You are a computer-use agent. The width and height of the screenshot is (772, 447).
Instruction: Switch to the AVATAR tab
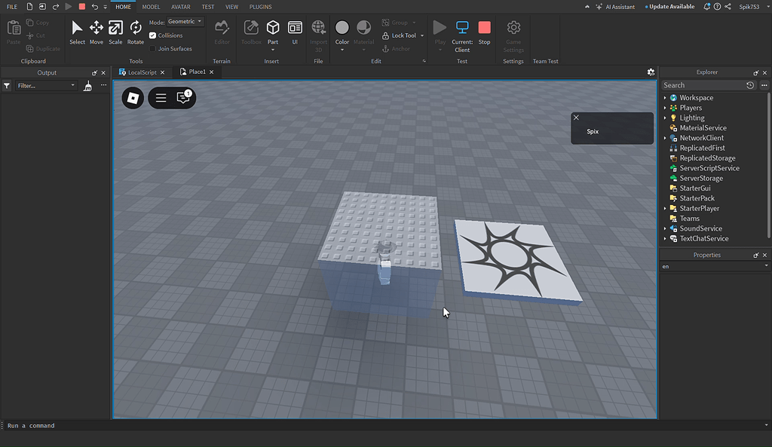181,7
